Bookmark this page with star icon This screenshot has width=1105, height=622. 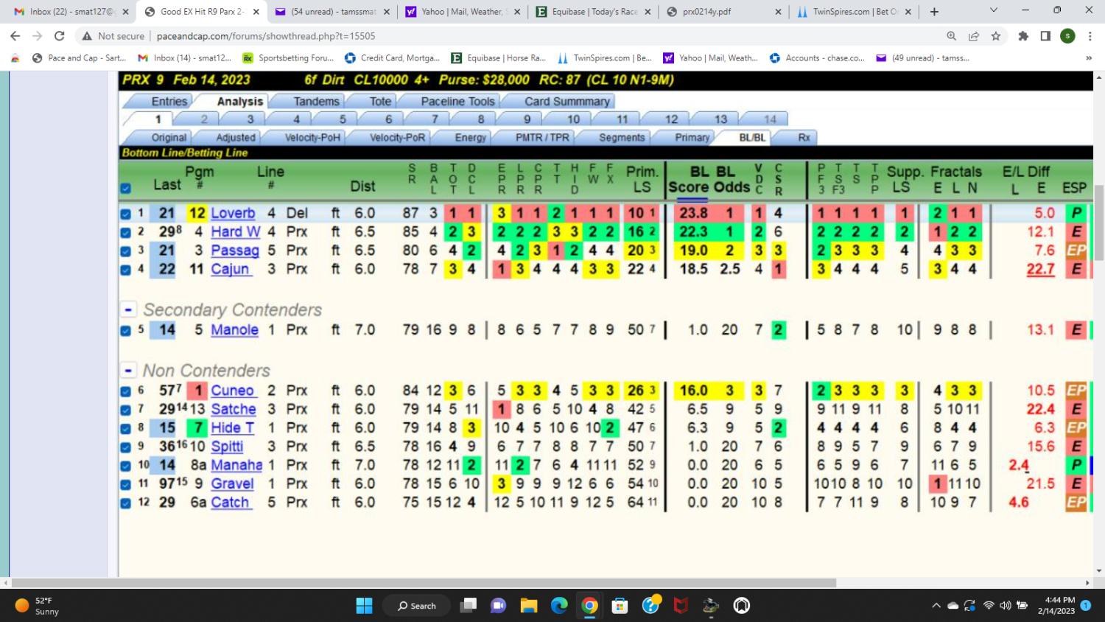tap(996, 35)
